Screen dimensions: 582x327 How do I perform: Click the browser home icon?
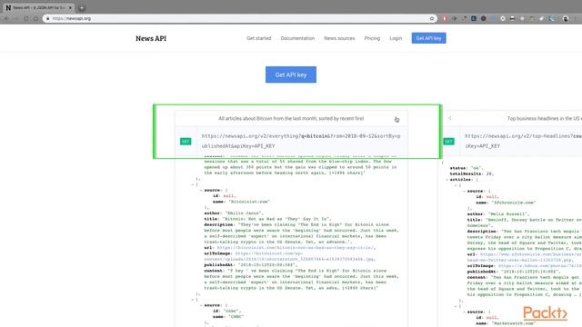[x=35, y=18]
